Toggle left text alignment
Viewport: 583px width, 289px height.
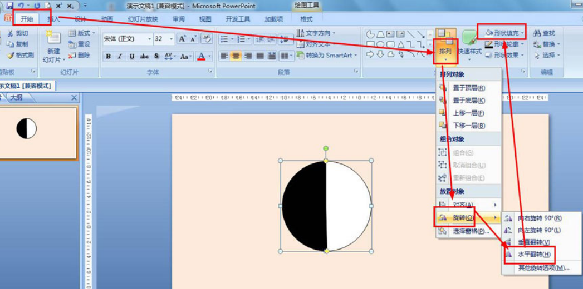click(224, 56)
